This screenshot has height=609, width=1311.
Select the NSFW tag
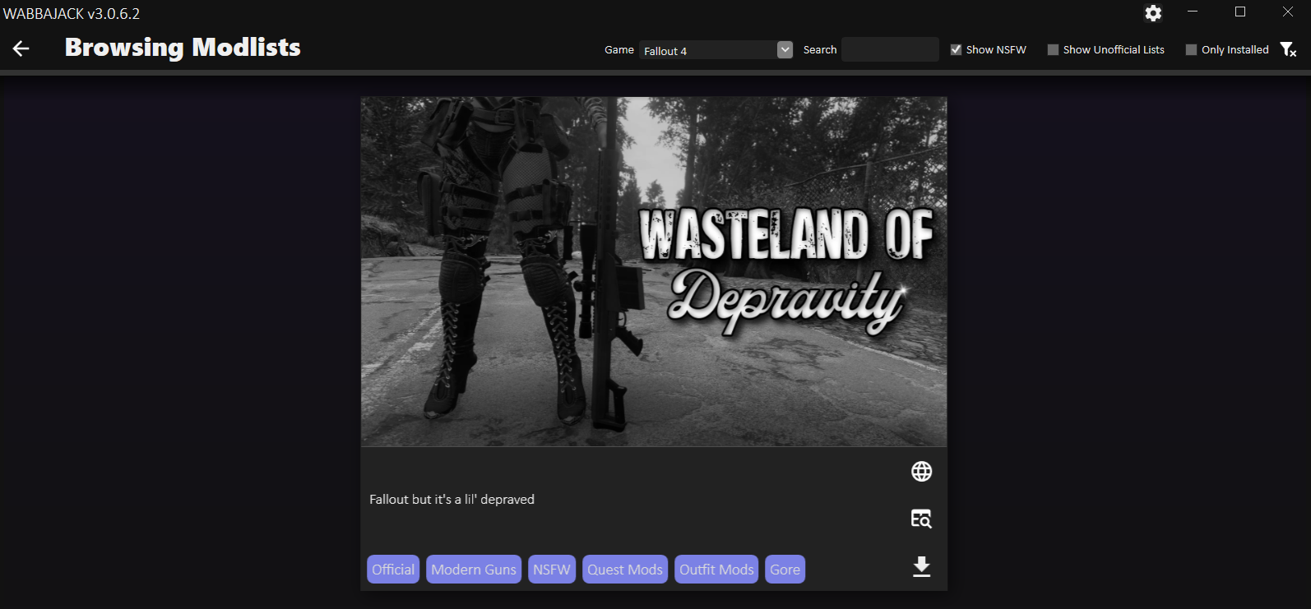[552, 570]
